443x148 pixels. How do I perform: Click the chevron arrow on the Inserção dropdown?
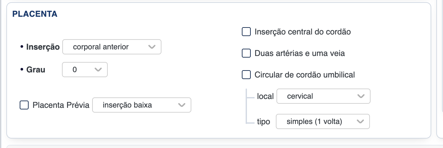click(x=152, y=47)
